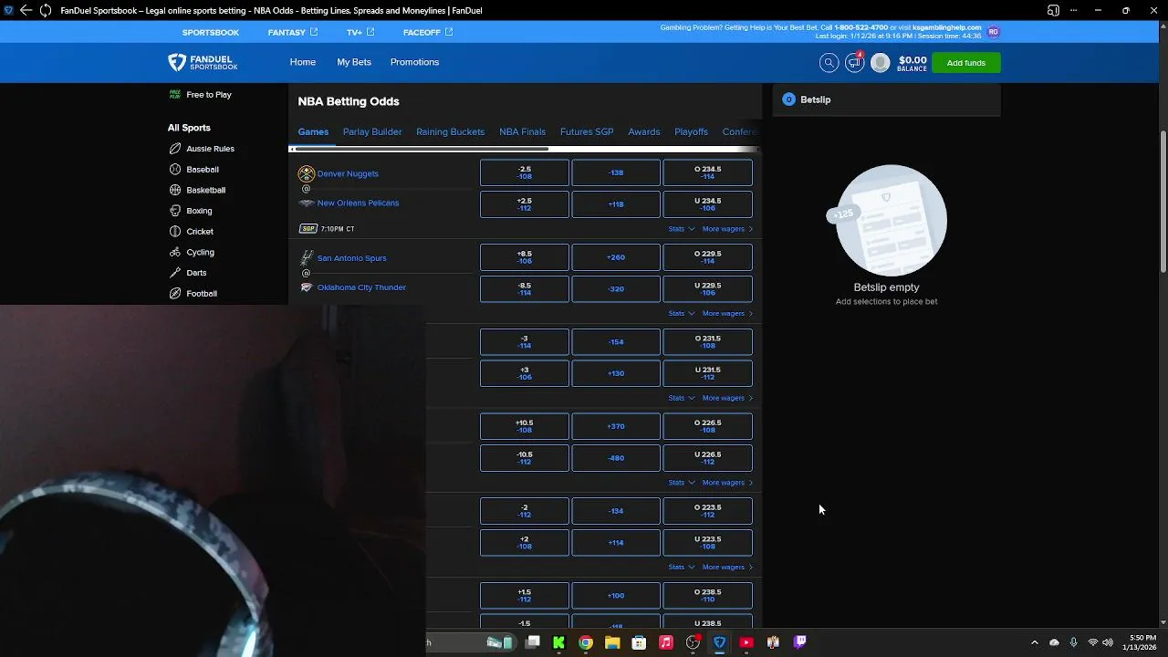
Task: Select Pelicans +118 moneyline
Action: (616, 204)
